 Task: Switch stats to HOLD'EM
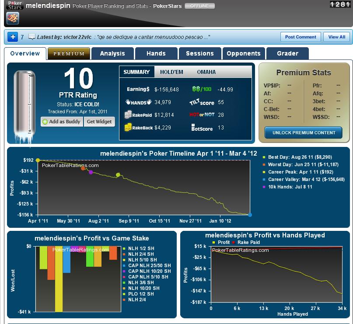(x=171, y=72)
